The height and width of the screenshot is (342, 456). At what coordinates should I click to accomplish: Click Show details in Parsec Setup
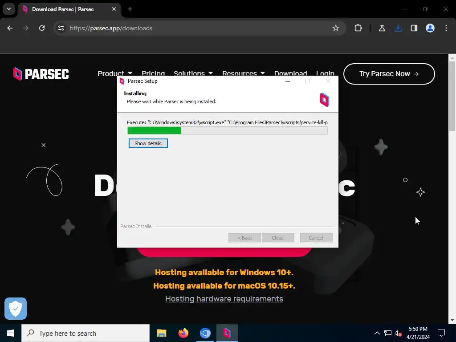tap(148, 143)
